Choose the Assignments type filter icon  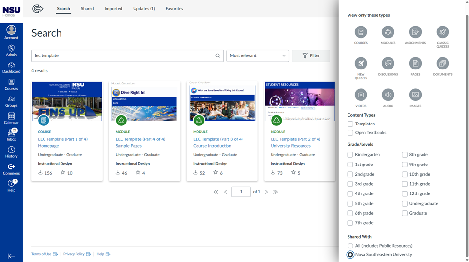[415, 32]
